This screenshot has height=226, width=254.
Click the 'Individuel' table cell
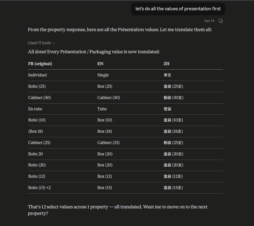pos(38,75)
